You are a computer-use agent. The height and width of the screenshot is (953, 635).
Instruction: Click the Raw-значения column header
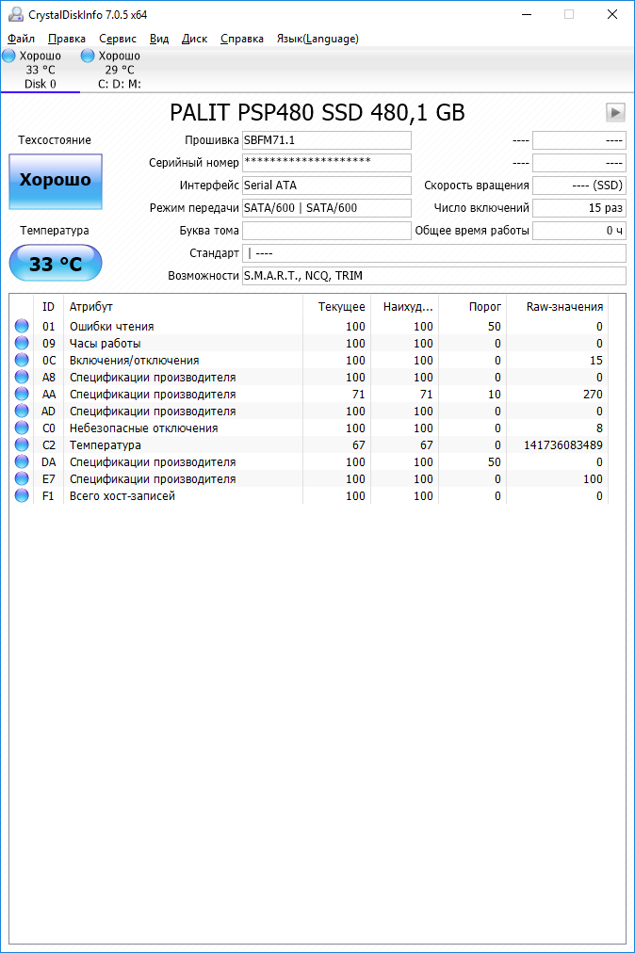(x=557, y=307)
